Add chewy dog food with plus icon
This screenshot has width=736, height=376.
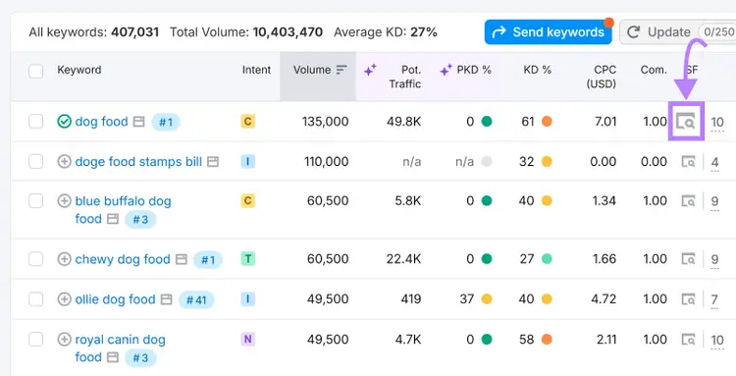(64, 258)
